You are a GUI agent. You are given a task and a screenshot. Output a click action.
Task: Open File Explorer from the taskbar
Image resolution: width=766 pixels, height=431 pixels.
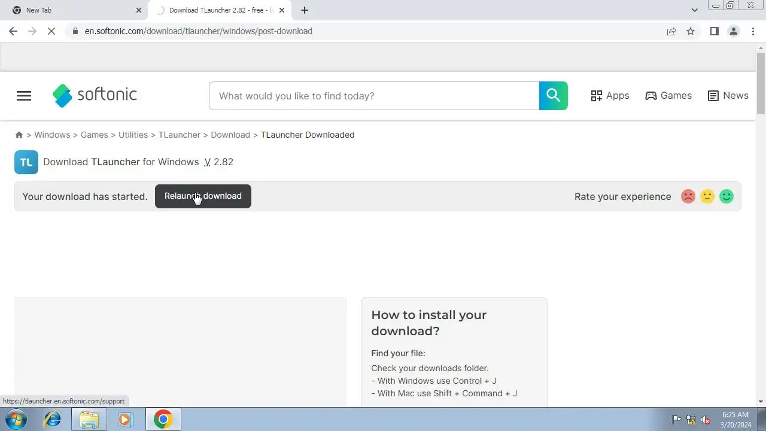pyautogui.click(x=89, y=420)
